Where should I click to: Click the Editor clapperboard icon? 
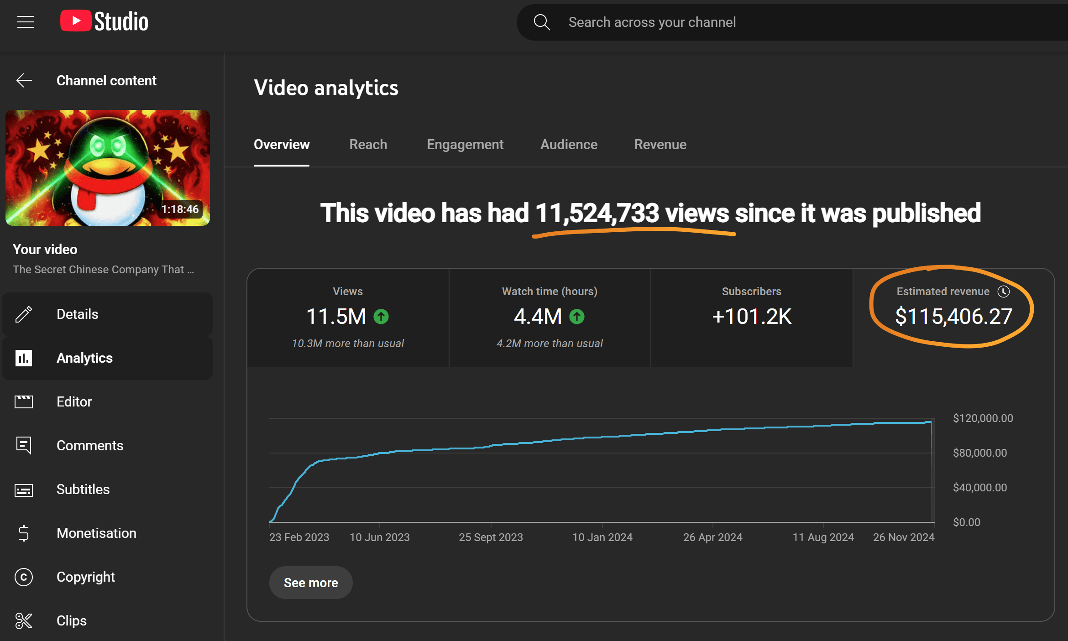(x=24, y=402)
